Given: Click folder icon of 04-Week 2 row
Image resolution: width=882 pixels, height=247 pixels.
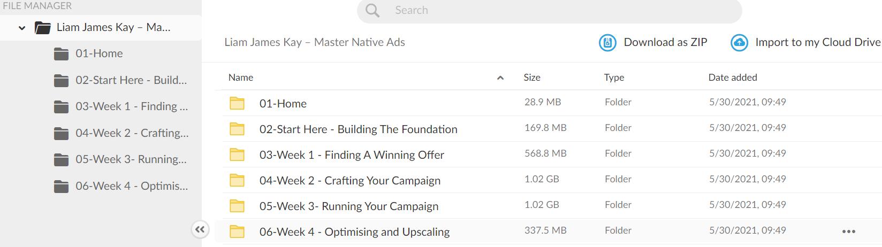Looking at the screenshot, I should click(237, 180).
